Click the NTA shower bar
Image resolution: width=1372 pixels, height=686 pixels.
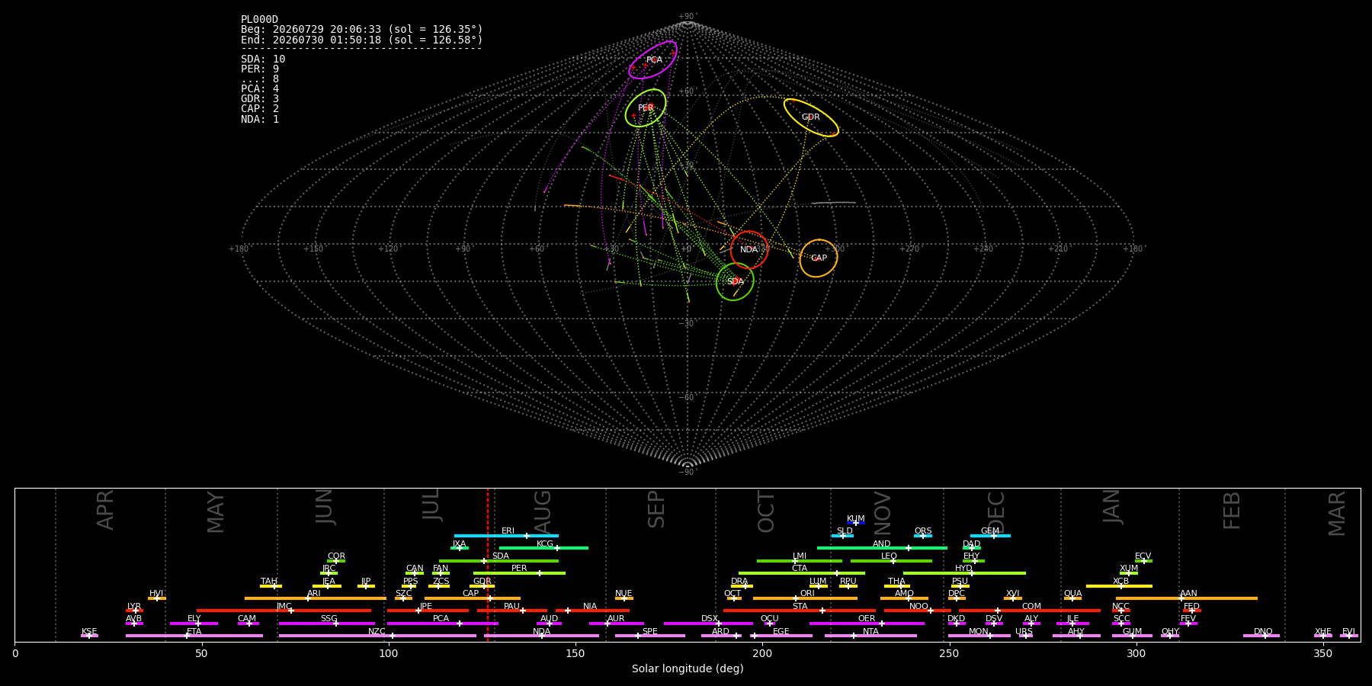coord(870,636)
